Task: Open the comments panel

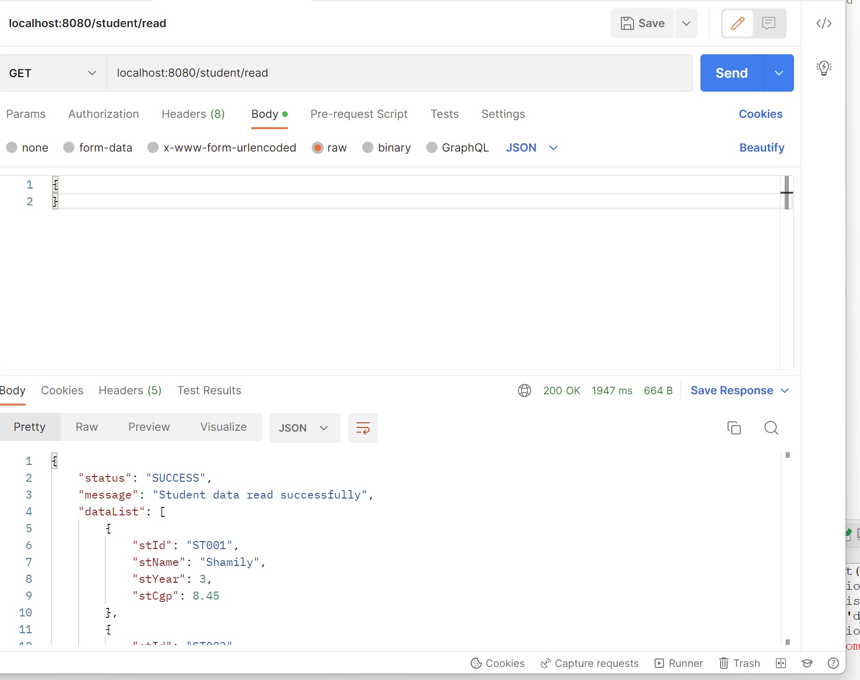Action: pos(769,23)
